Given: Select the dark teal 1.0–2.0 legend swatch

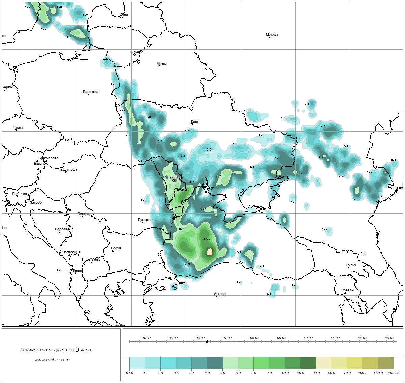Looking at the screenshot, I should [215, 363].
